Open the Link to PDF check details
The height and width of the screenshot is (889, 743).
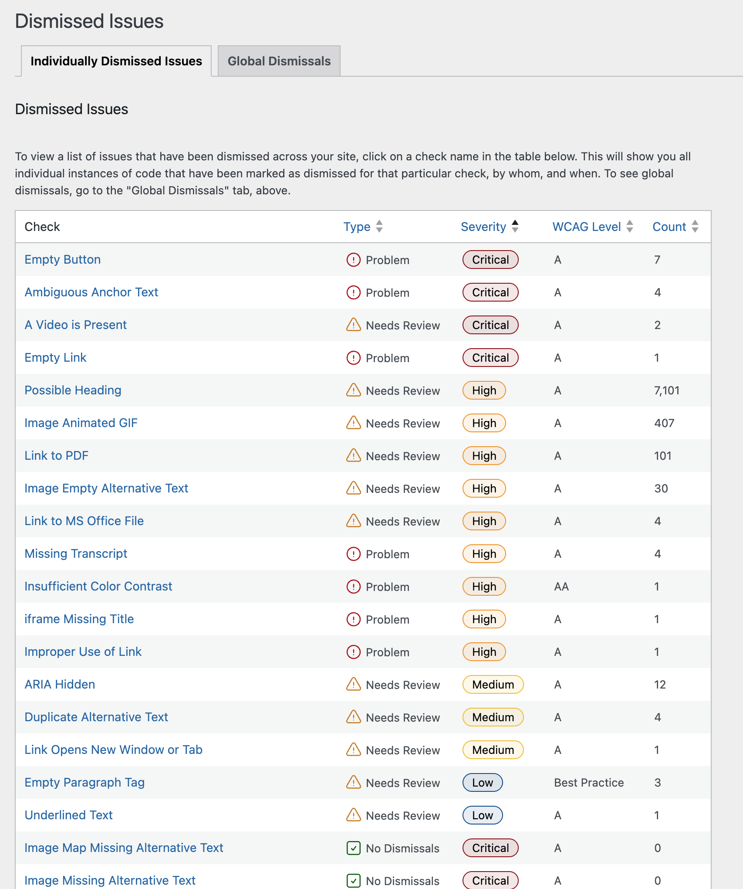point(56,455)
